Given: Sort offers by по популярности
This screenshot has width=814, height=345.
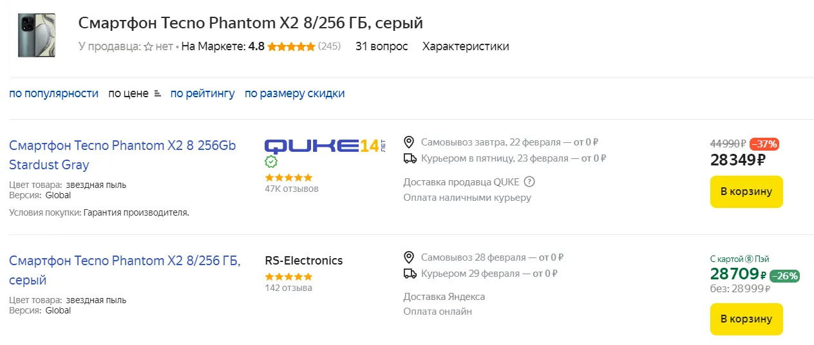Looking at the screenshot, I should [53, 93].
